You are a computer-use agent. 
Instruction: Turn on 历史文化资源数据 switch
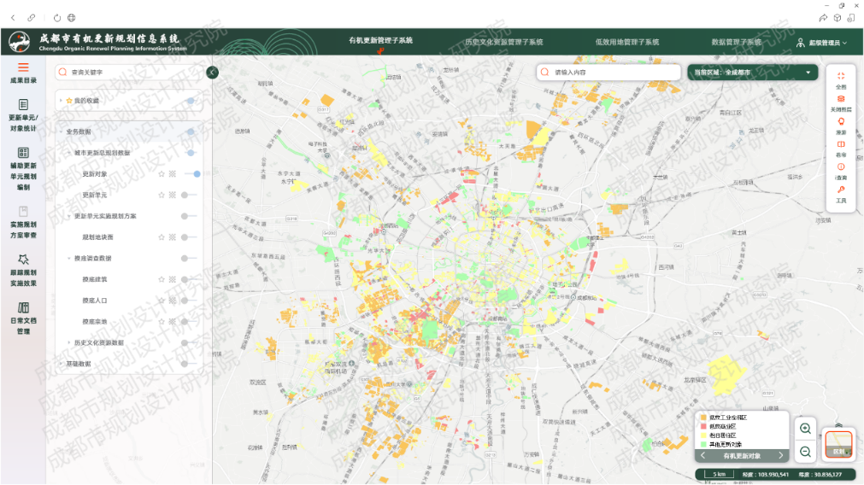189,343
